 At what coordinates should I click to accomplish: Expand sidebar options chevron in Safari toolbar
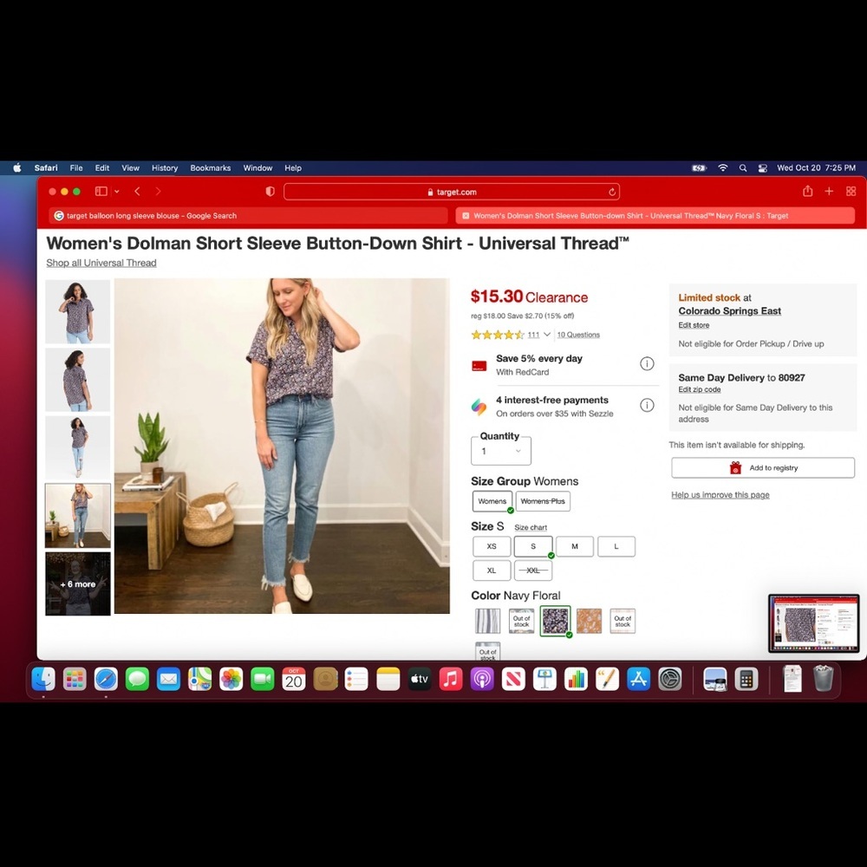pos(117,192)
